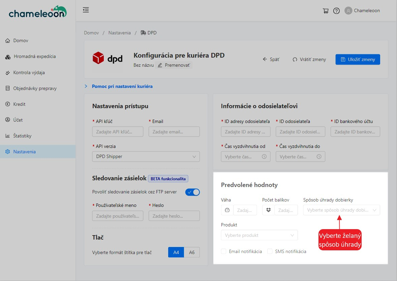The width and height of the screenshot is (397, 281).
Task: Click the sidebar collapse menu icon
Action: pyautogui.click(x=86, y=10)
